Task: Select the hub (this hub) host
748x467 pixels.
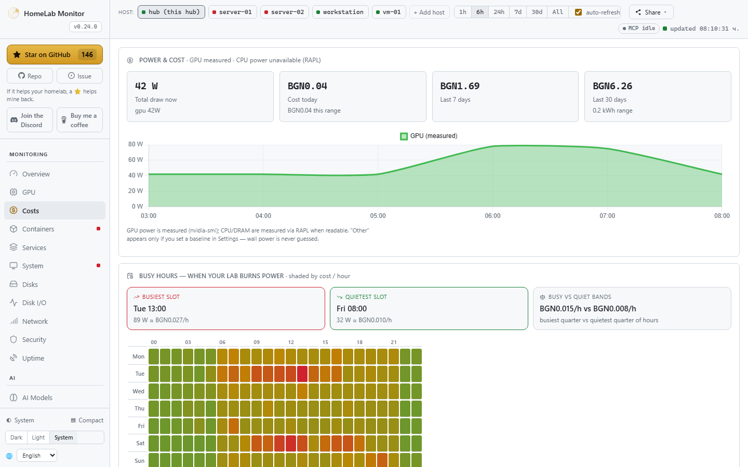Action: pyautogui.click(x=171, y=12)
